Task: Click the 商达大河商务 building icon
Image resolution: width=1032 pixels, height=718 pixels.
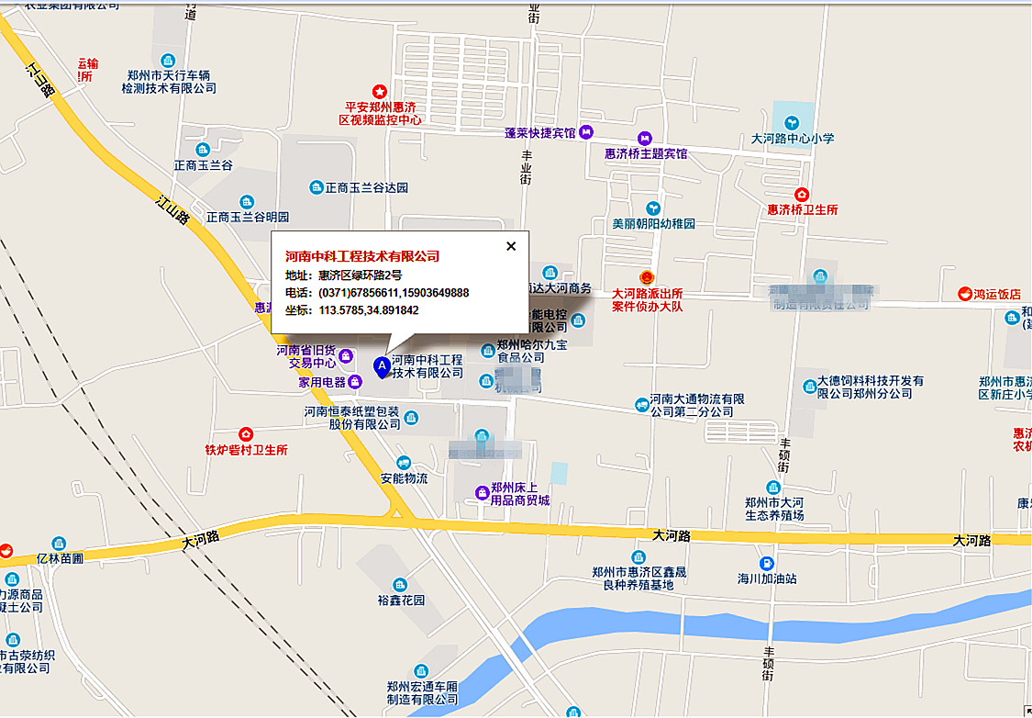Action: 550,273
